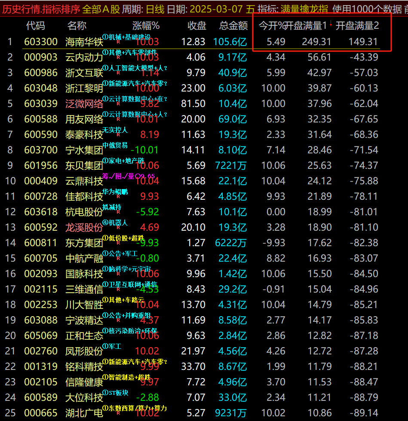
Task: Click the 8.19 change value
Action: coord(150,134)
